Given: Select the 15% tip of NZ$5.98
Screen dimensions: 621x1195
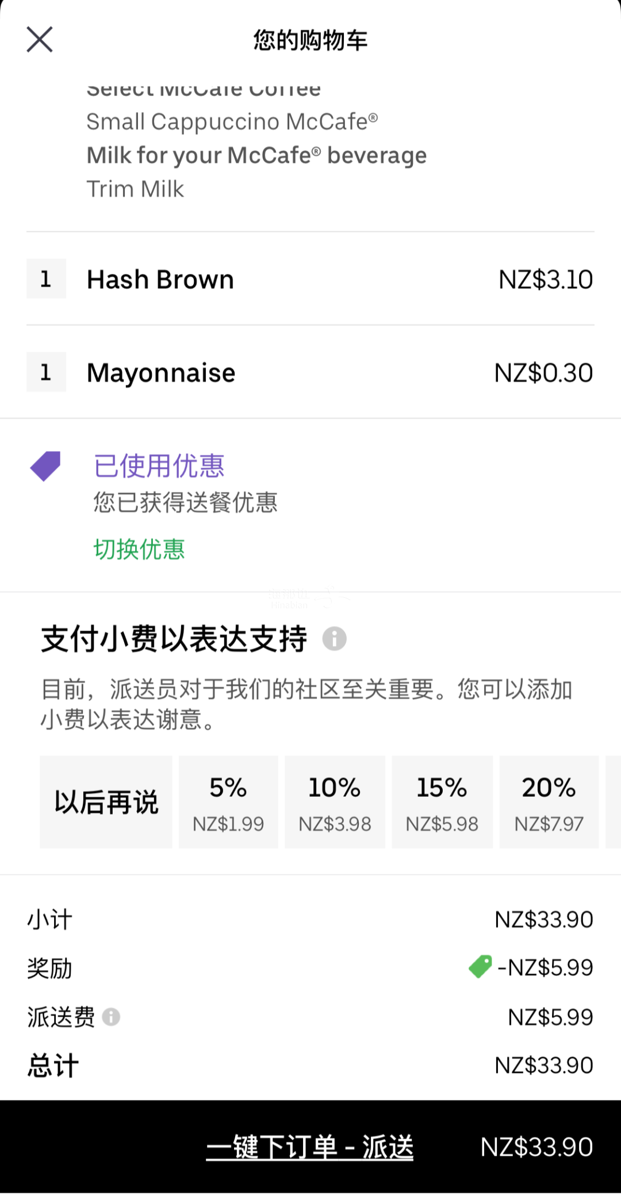Looking at the screenshot, I should pyautogui.click(x=442, y=802).
